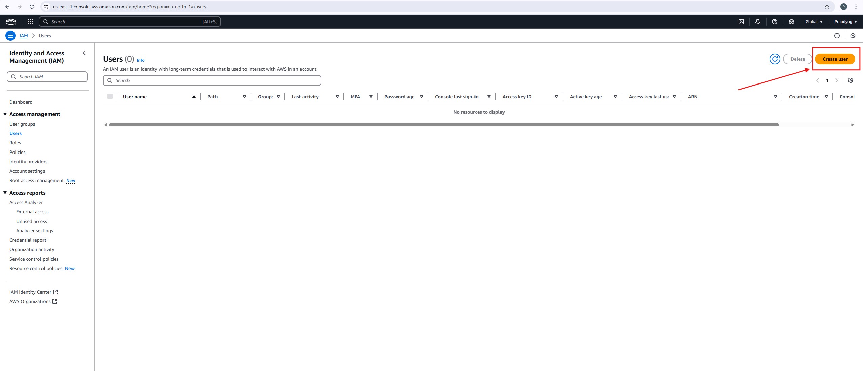The width and height of the screenshot is (863, 371).
Task: Open the Global region dropdown
Action: pos(813,22)
